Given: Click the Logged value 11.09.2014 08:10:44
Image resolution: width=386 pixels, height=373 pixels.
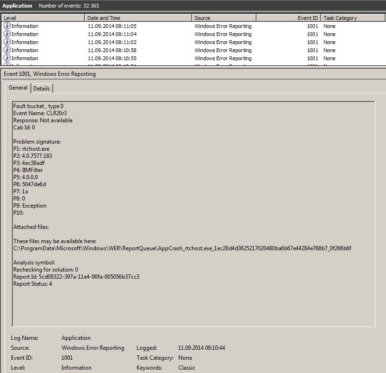Looking at the screenshot, I should 202,348.
